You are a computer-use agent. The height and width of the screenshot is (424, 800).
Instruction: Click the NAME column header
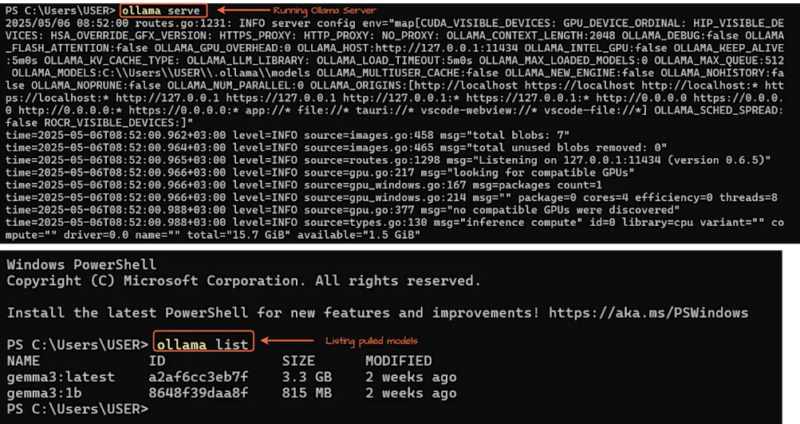coord(23,361)
